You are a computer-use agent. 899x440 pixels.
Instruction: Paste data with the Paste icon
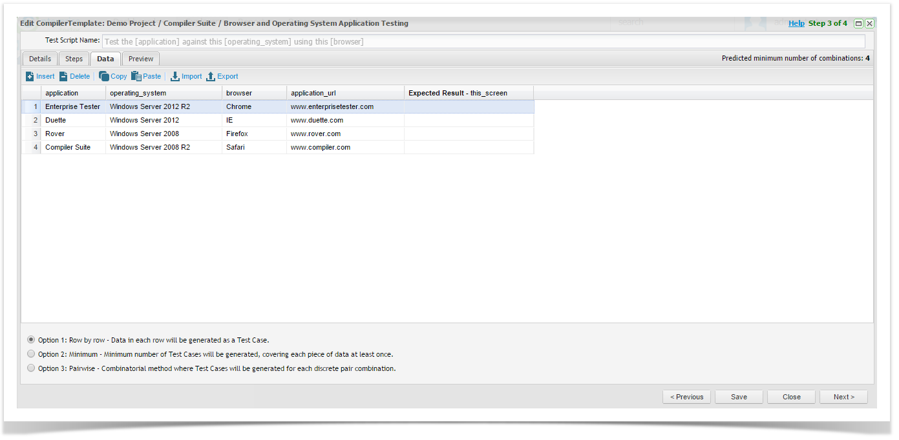[136, 76]
